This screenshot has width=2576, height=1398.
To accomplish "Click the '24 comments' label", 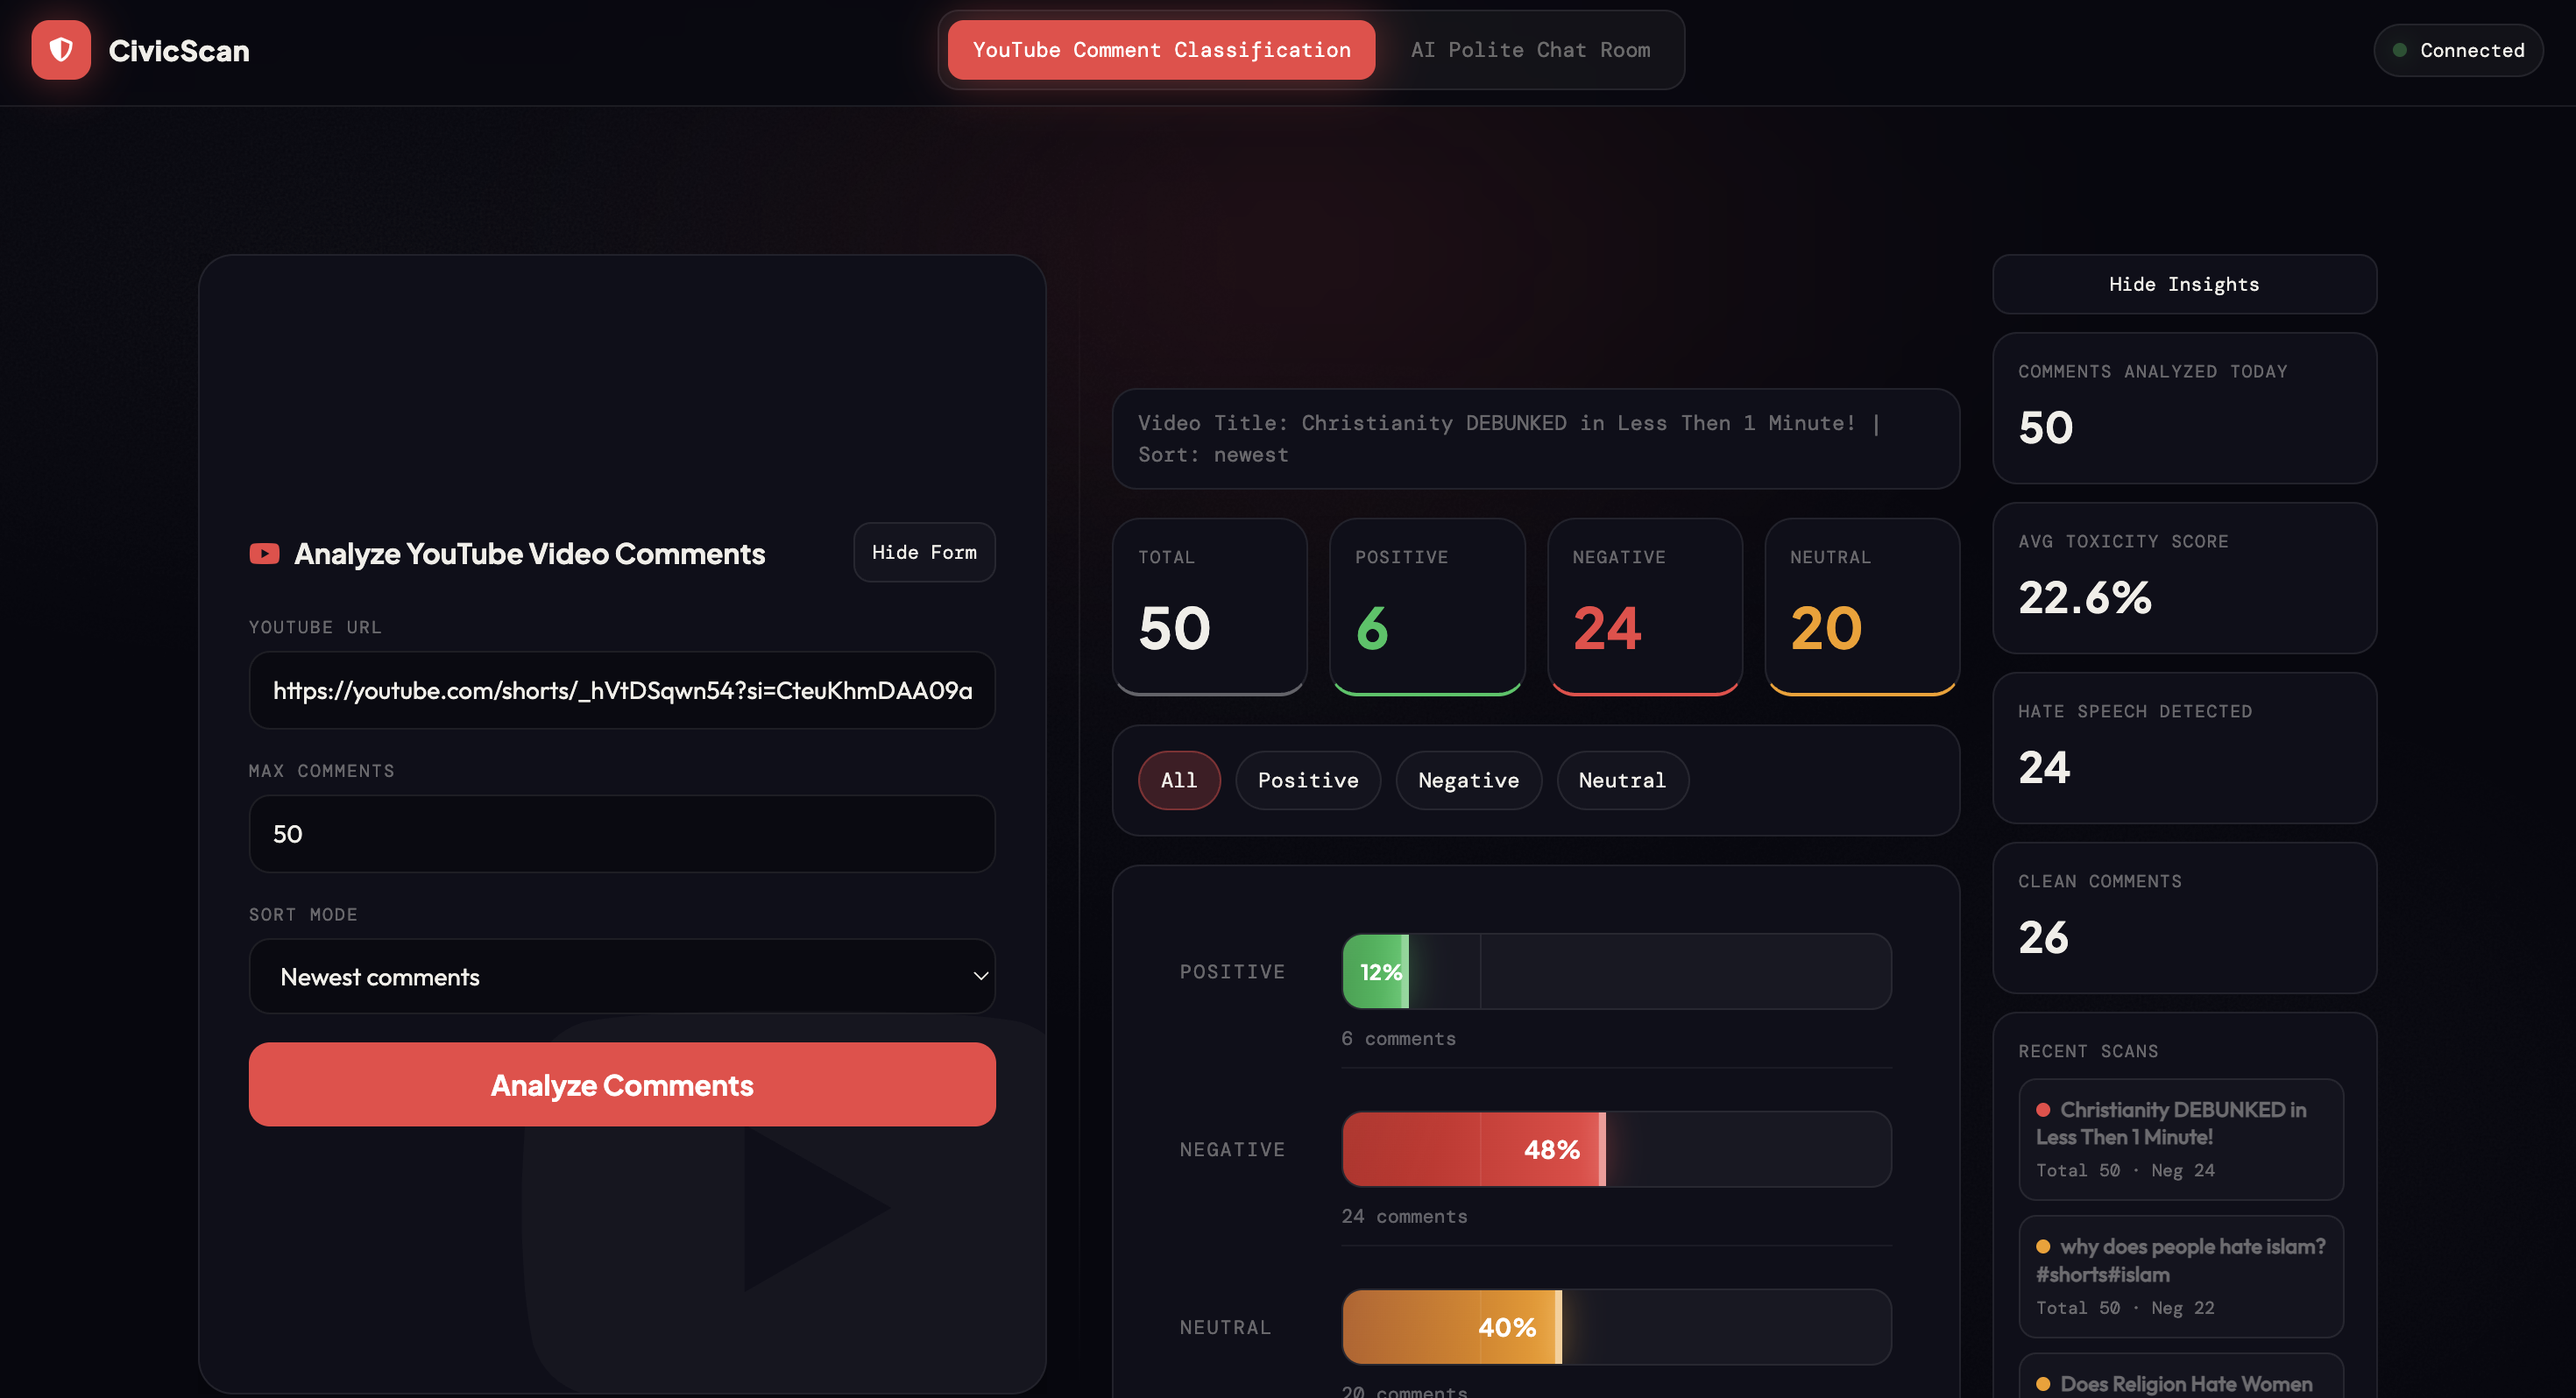I will [1404, 1217].
